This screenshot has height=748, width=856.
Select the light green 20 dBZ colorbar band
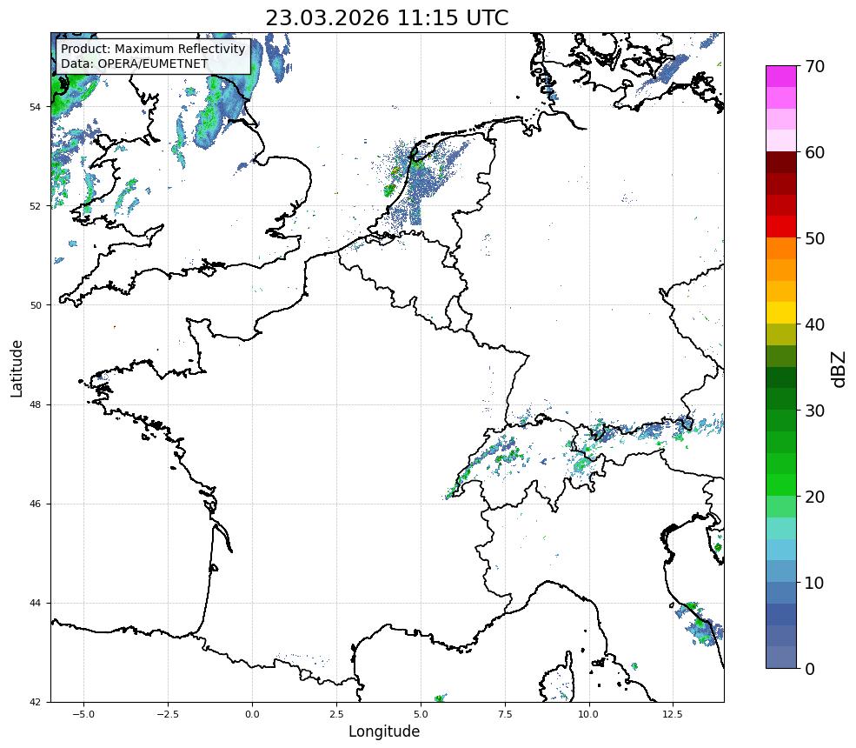(x=780, y=506)
